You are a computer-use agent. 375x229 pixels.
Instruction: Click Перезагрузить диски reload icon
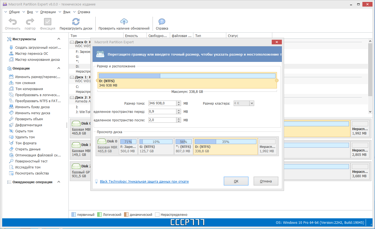coord(76,22)
